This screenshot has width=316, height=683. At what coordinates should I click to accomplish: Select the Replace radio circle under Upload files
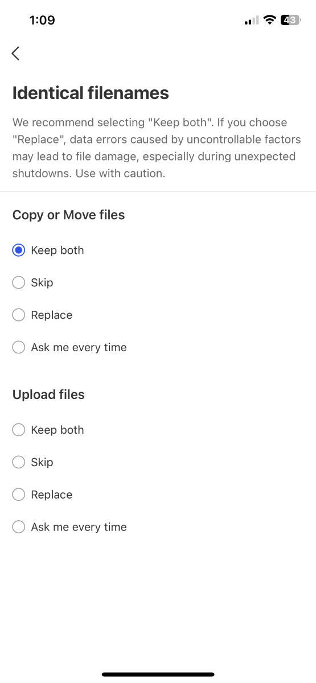pos(19,495)
